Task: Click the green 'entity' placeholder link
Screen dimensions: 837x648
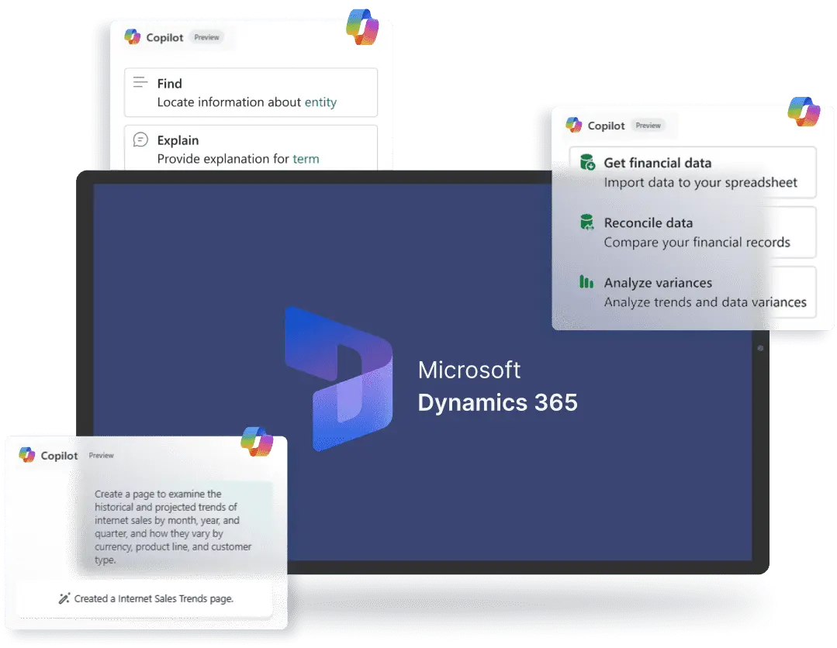Action: coord(320,102)
